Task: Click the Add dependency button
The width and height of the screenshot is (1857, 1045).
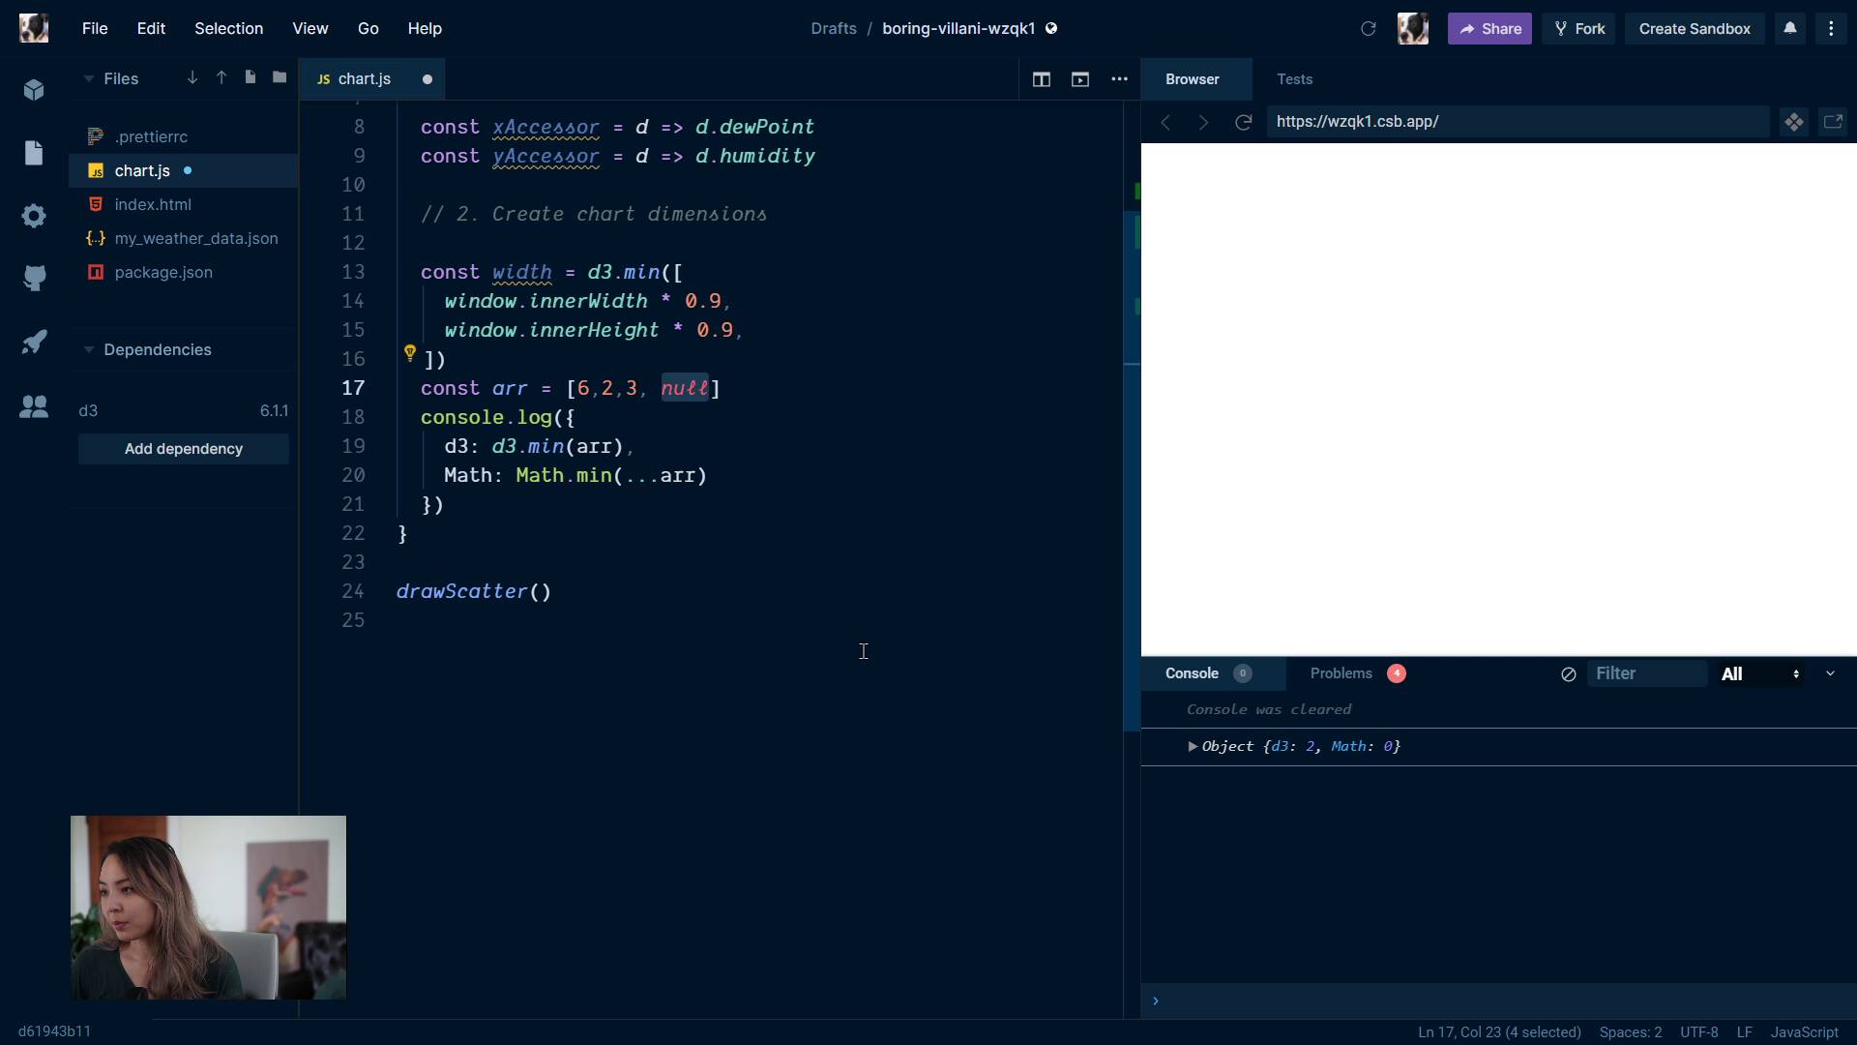Action: click(x=183, y=449)
